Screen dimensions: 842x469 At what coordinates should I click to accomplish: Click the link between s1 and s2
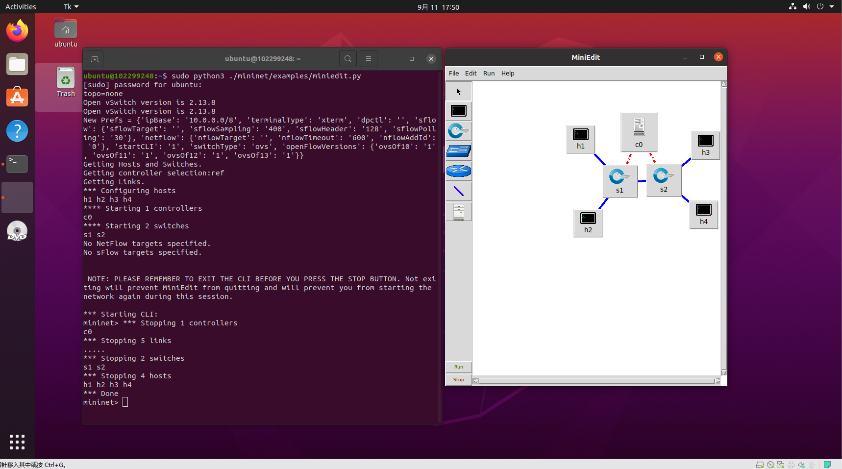coord(642,181)
